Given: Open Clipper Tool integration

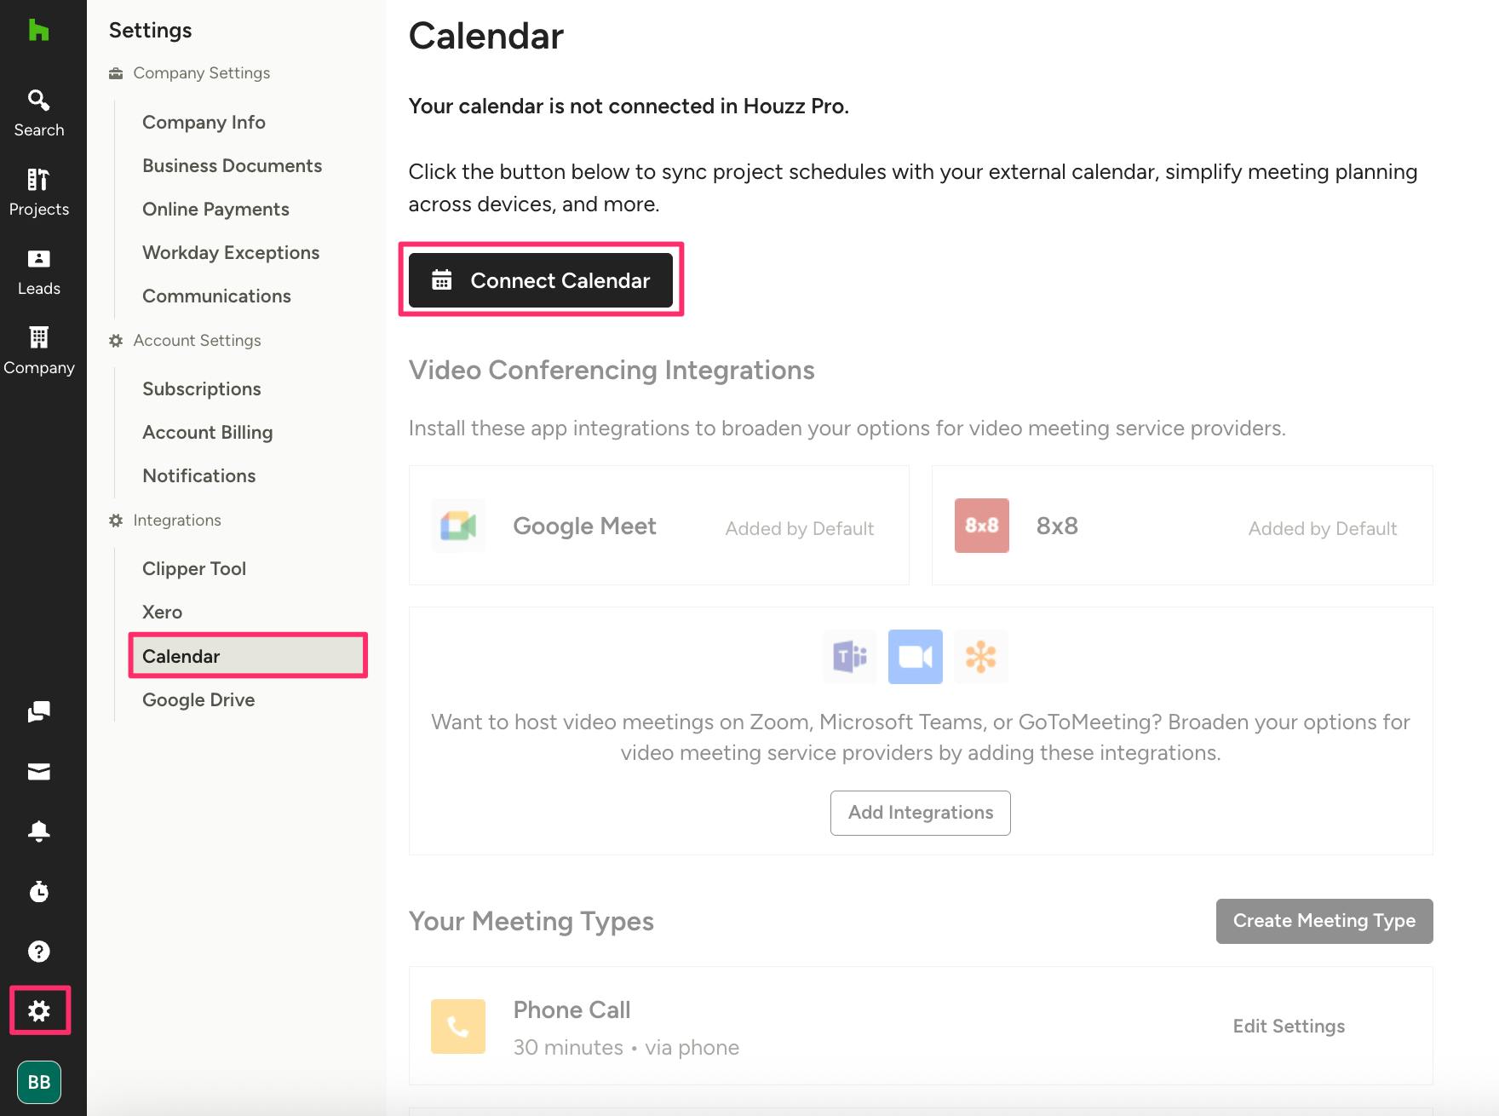Looking at the screenshot, I should coord(193,568).
